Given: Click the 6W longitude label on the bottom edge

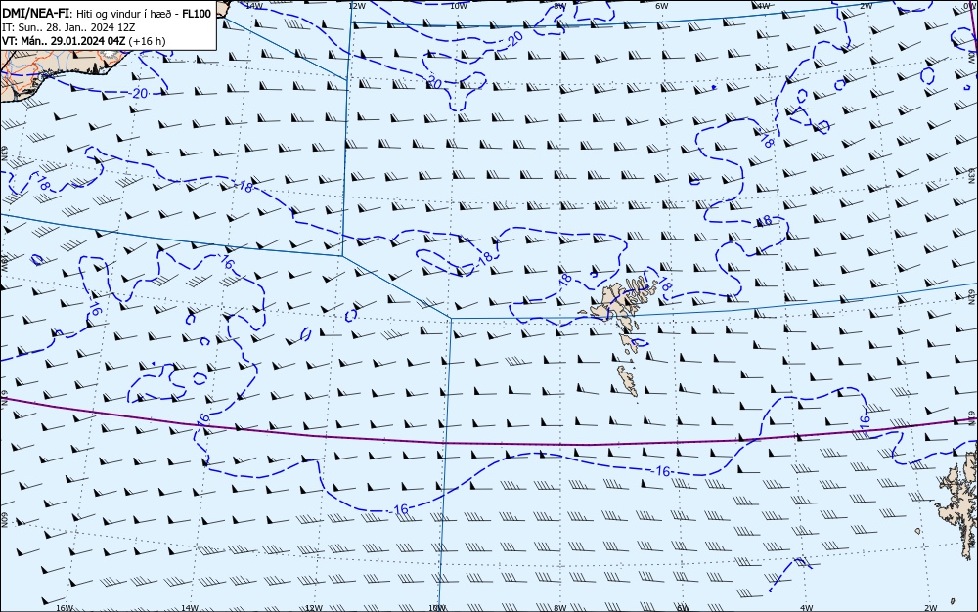Looking at the screenshot, I should tap(684, 608).
